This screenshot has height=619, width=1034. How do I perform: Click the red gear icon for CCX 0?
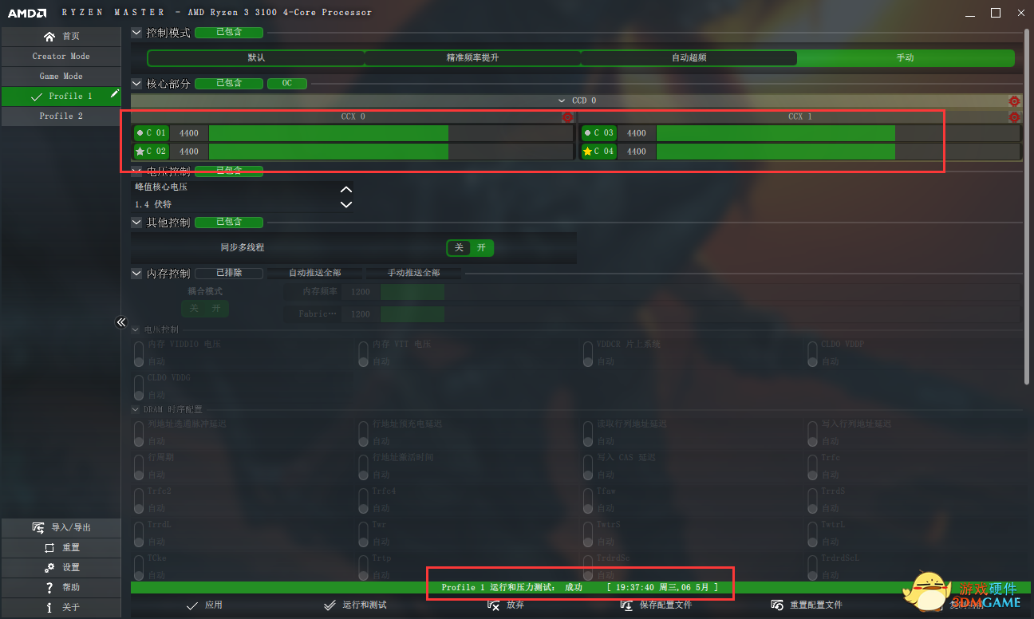tap(567, 116)
